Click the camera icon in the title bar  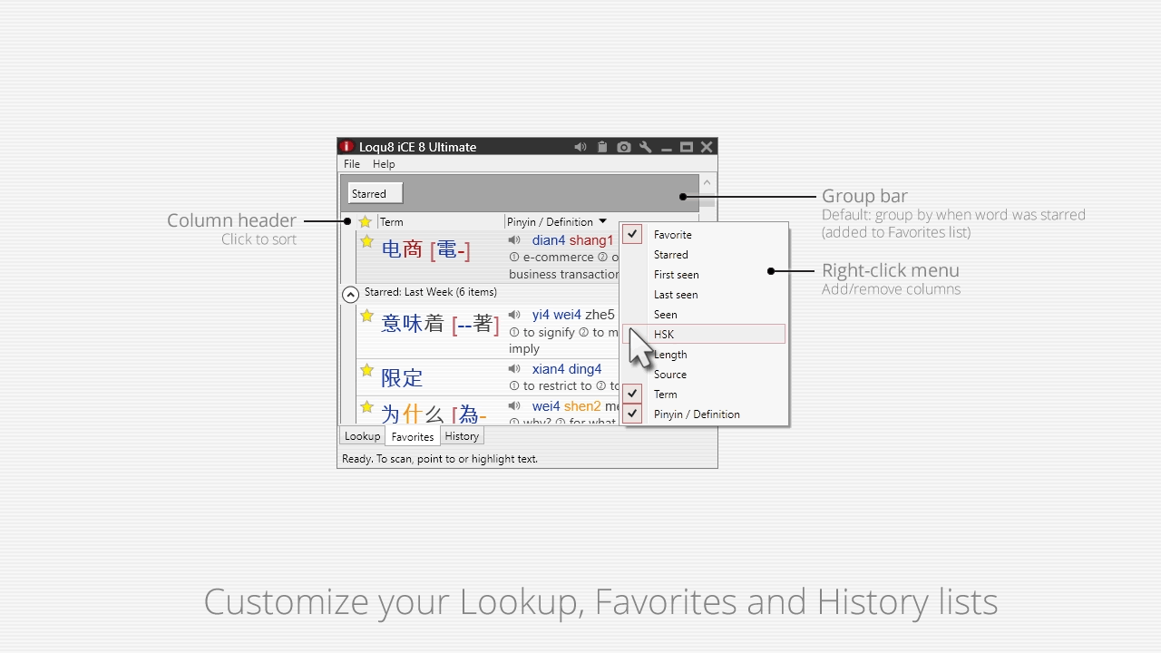point(624,147)
